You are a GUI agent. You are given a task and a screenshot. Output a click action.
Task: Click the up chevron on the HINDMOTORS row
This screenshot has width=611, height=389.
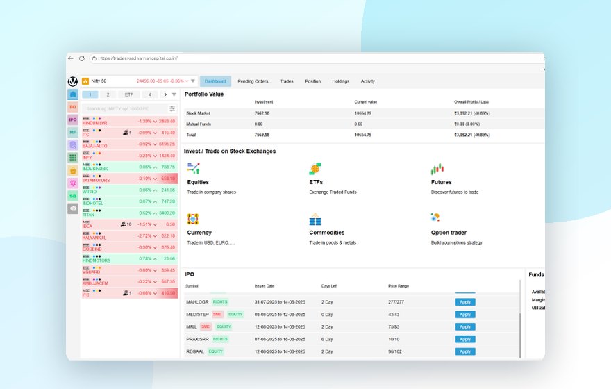pos(155,259)
